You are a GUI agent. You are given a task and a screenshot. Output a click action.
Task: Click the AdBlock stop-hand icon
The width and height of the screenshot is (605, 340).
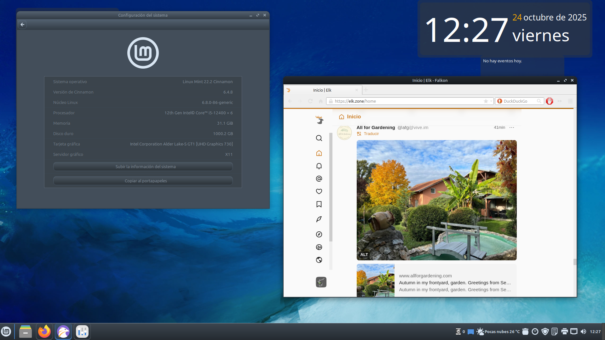click(x=550, y=101)
